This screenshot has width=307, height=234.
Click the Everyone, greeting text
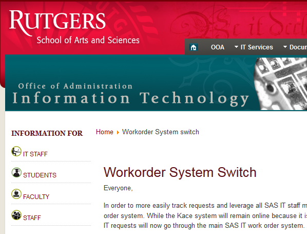pos(118,188)
